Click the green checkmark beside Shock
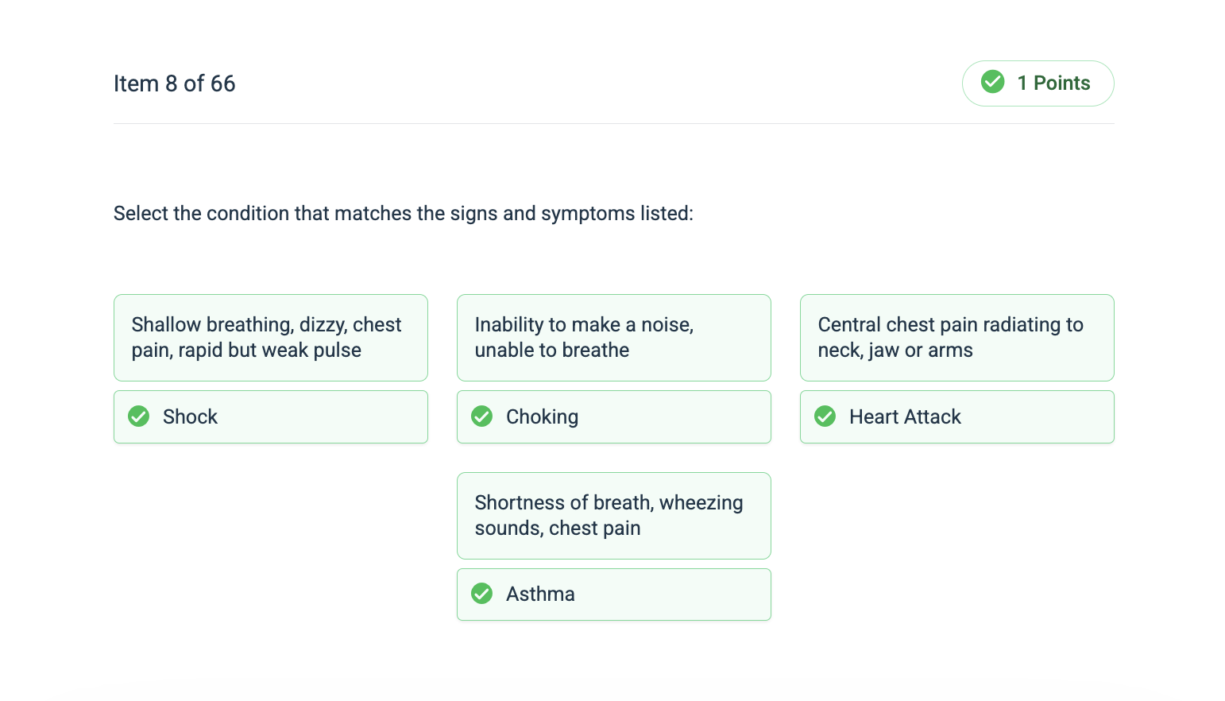Screen dimensions: 1225x701 pos(139,416)
